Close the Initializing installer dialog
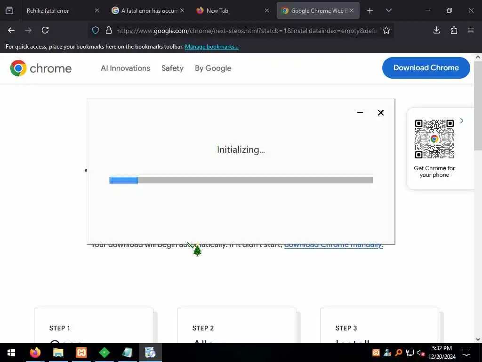 point(380,113)
